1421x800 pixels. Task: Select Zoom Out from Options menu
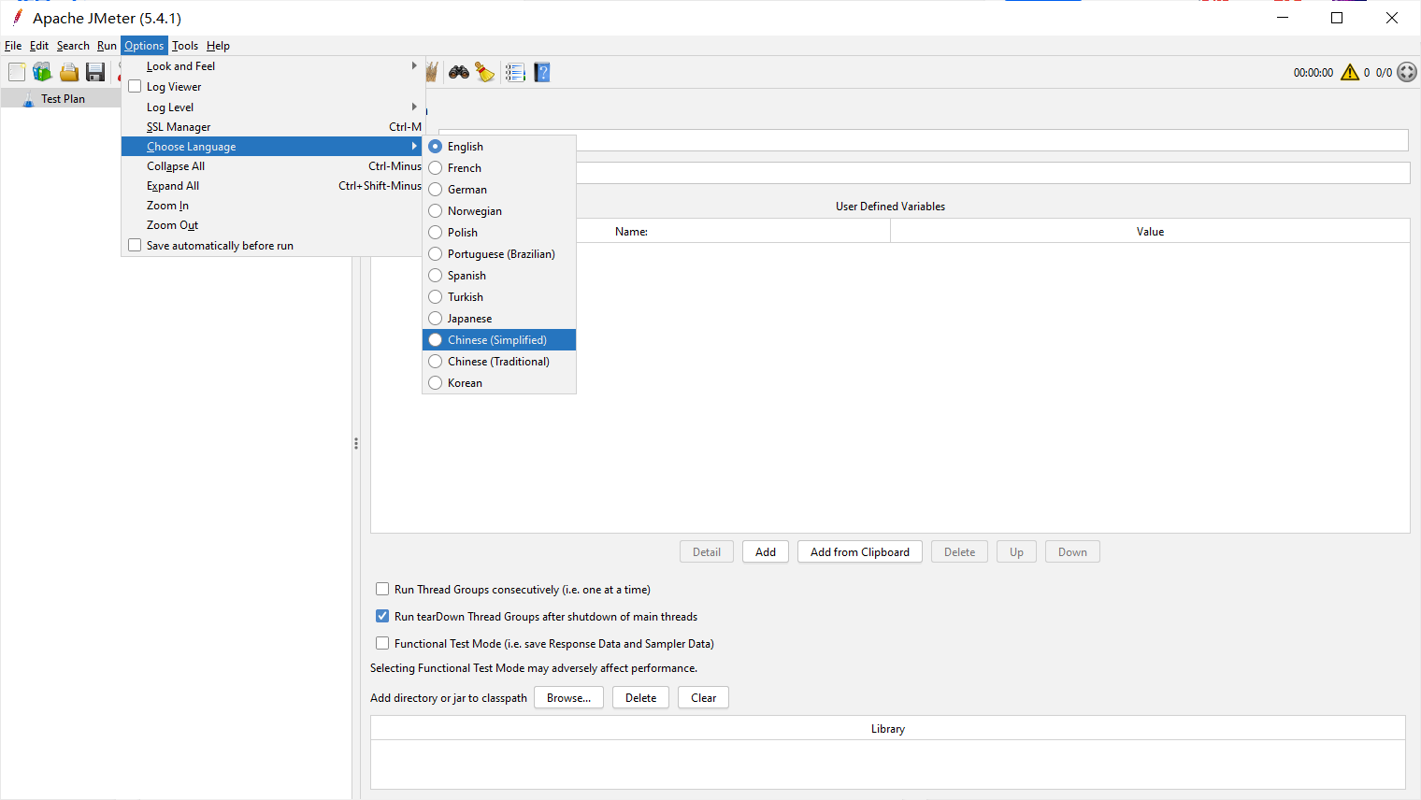[272, 225]
